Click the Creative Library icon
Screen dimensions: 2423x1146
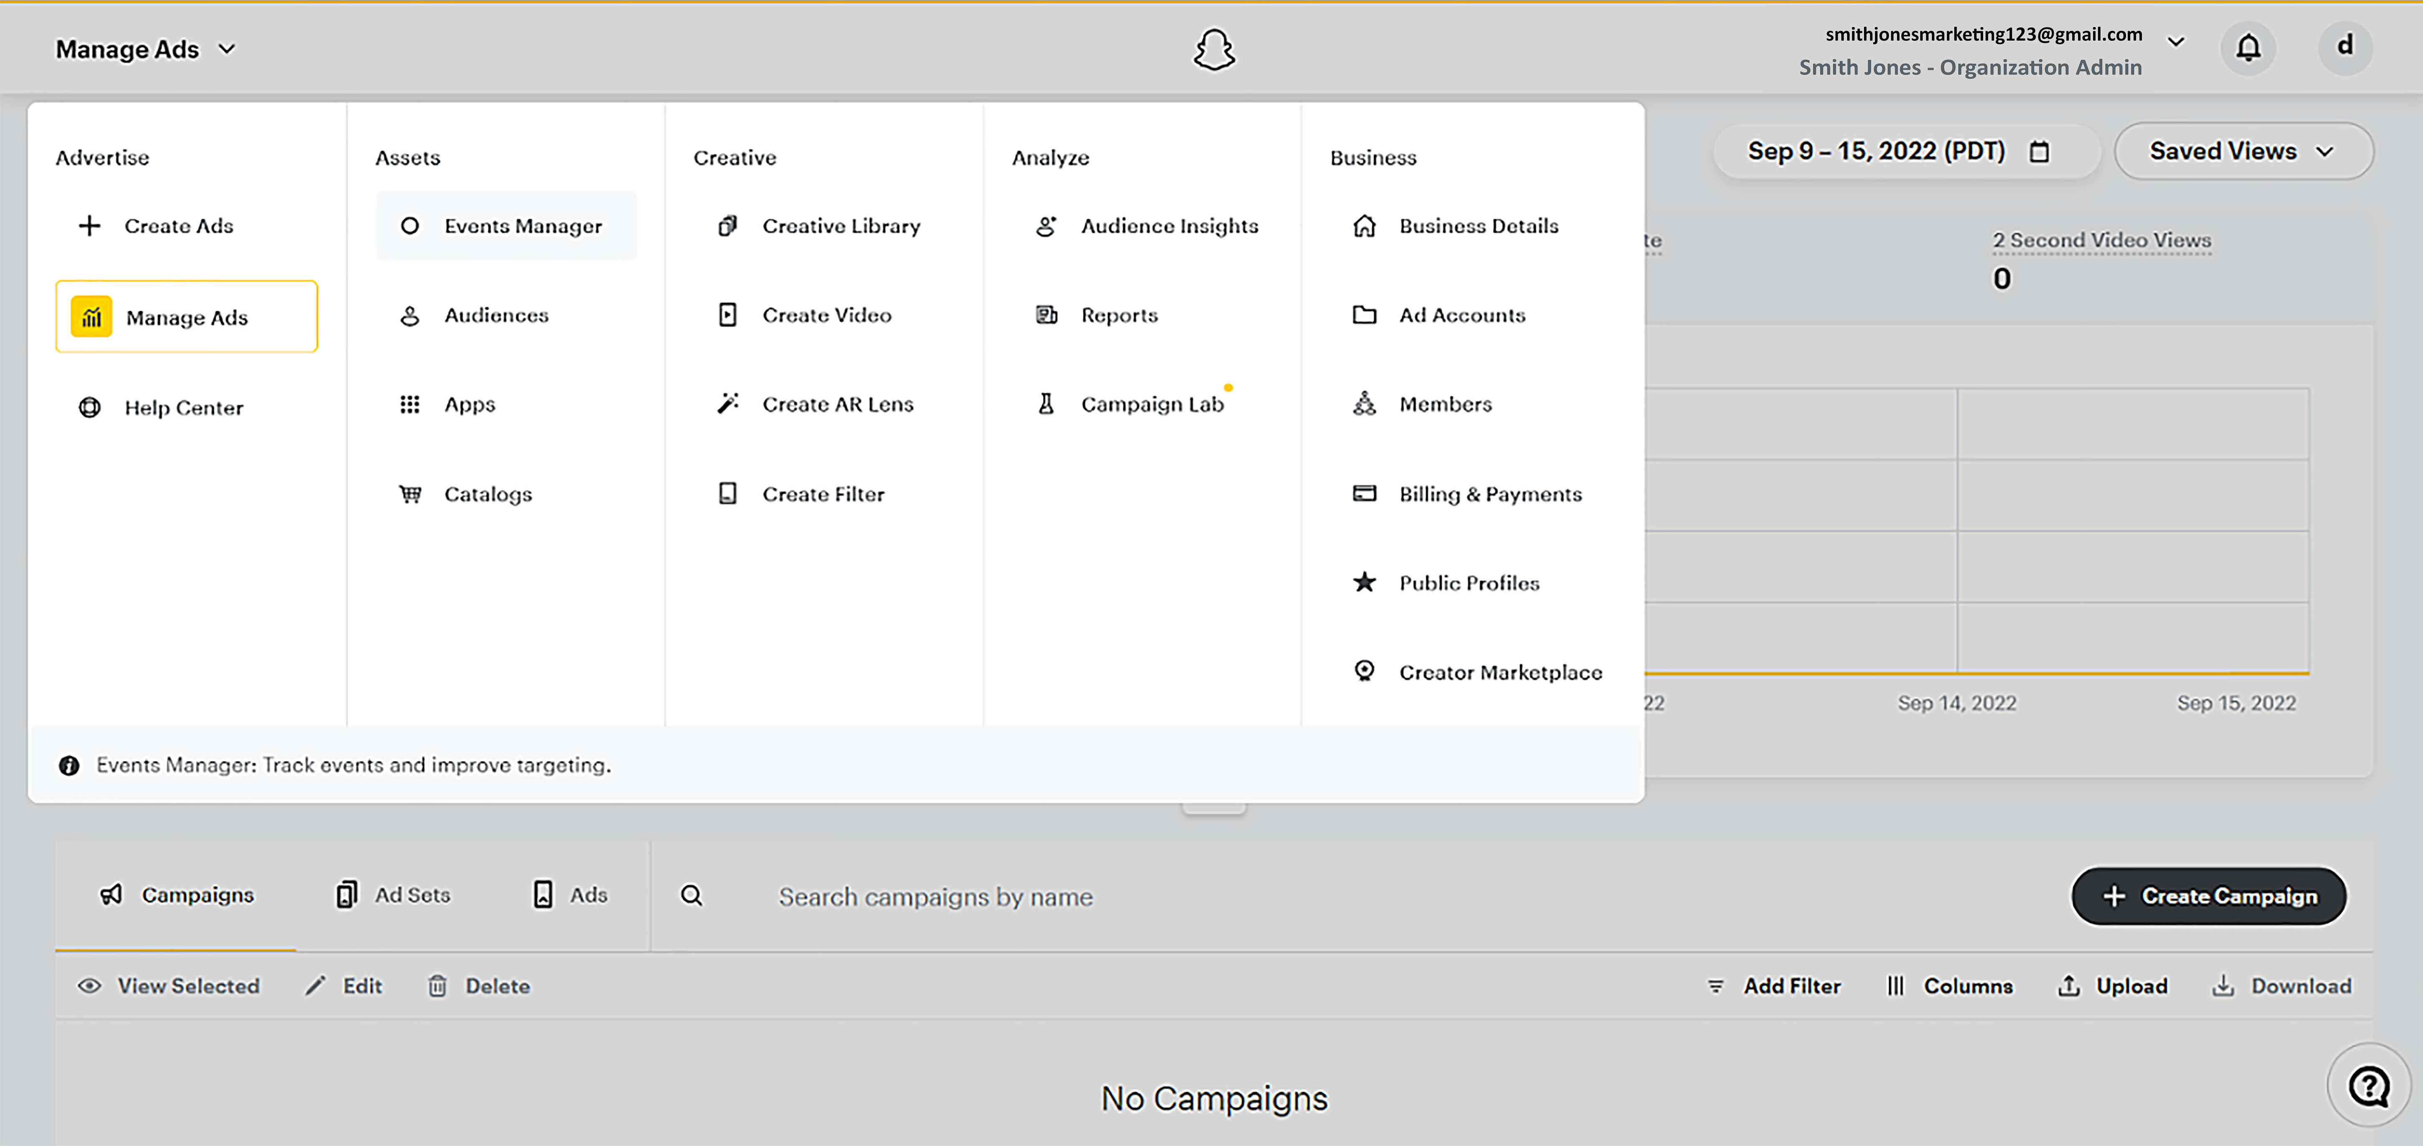point(727,226)
